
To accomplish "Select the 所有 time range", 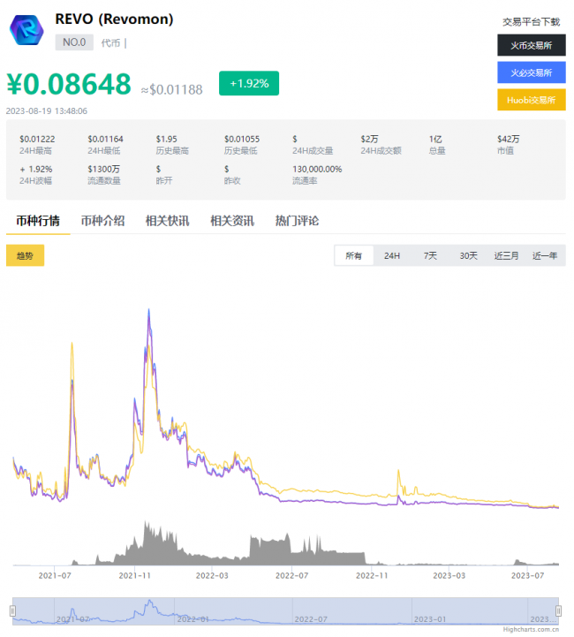I will 353,255.
